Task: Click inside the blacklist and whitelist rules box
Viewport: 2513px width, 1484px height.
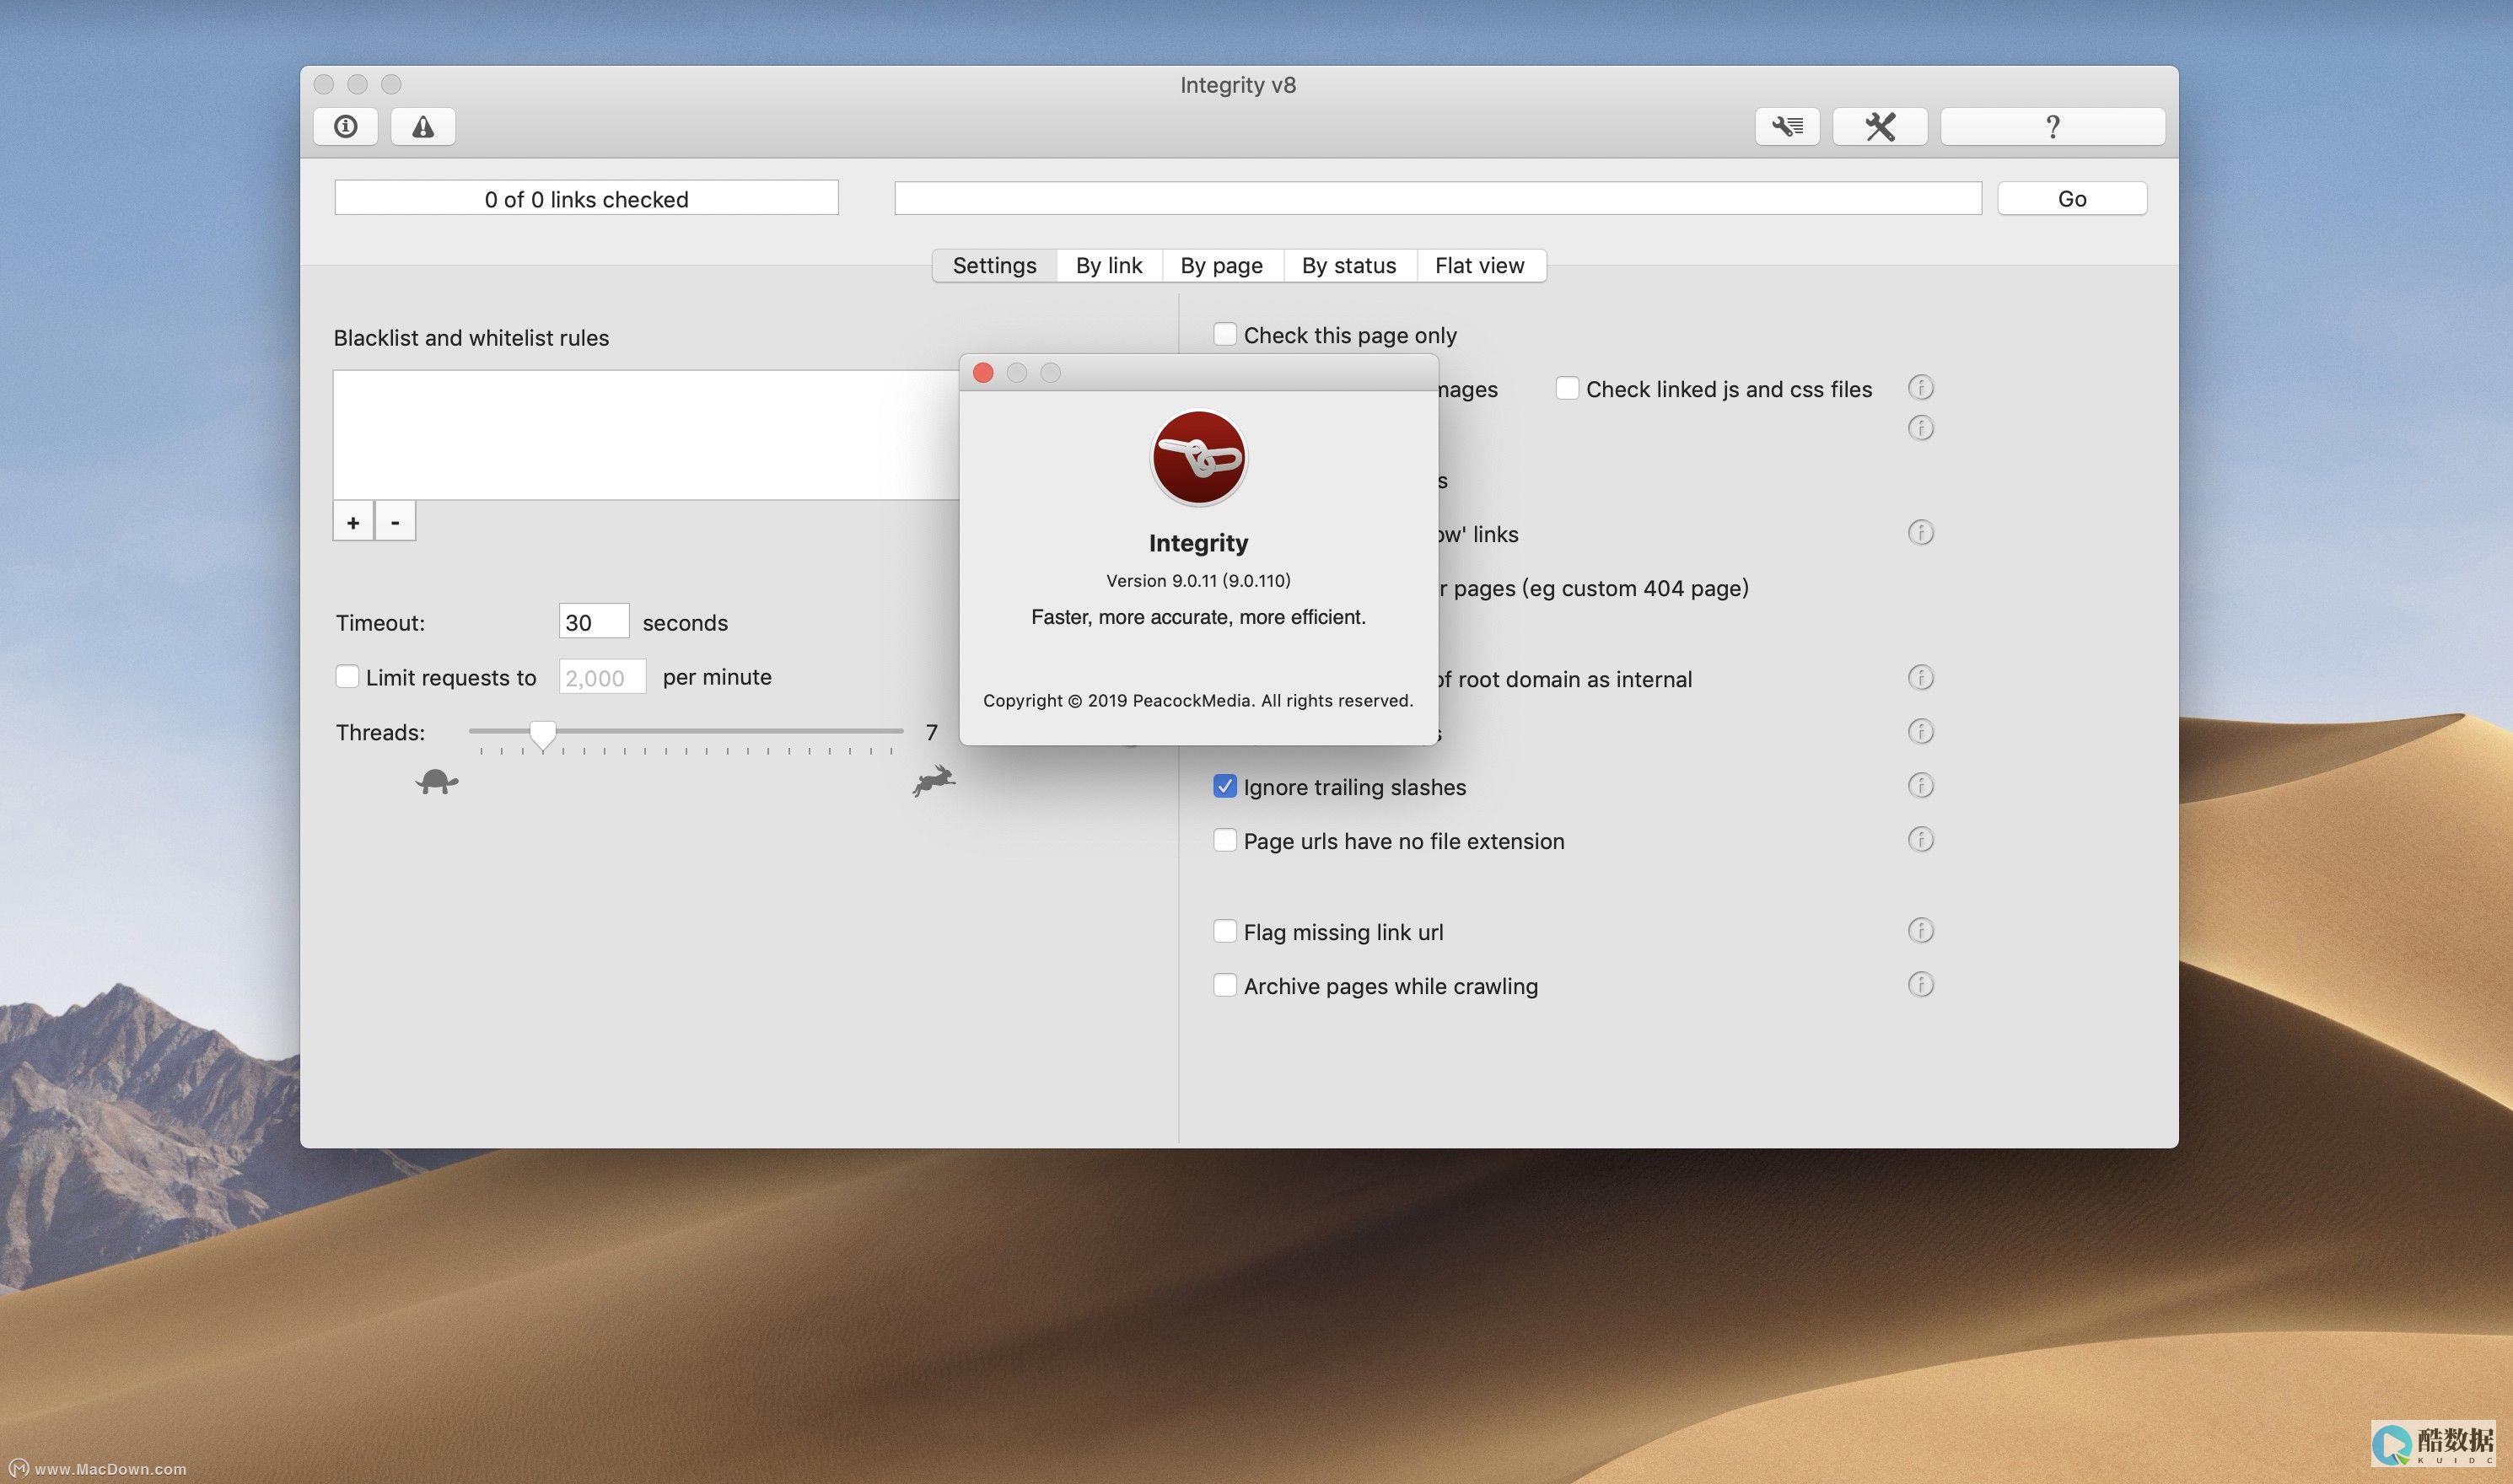Action: [x=646, y=435]
